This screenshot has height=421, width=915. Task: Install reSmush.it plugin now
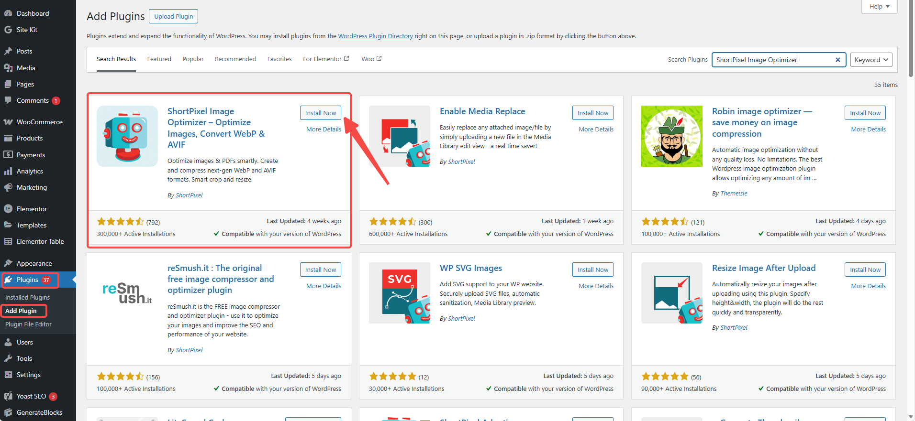coord(321,270)
